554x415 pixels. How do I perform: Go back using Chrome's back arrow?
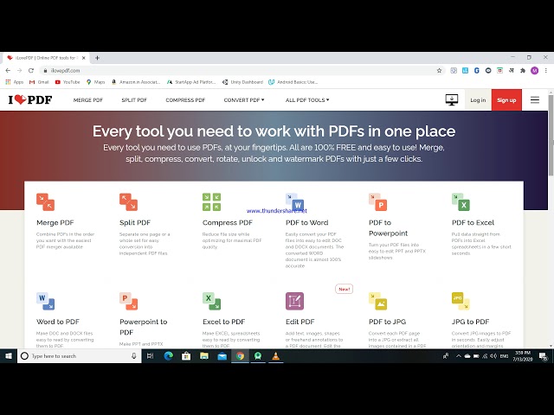(x=8, y=71)
